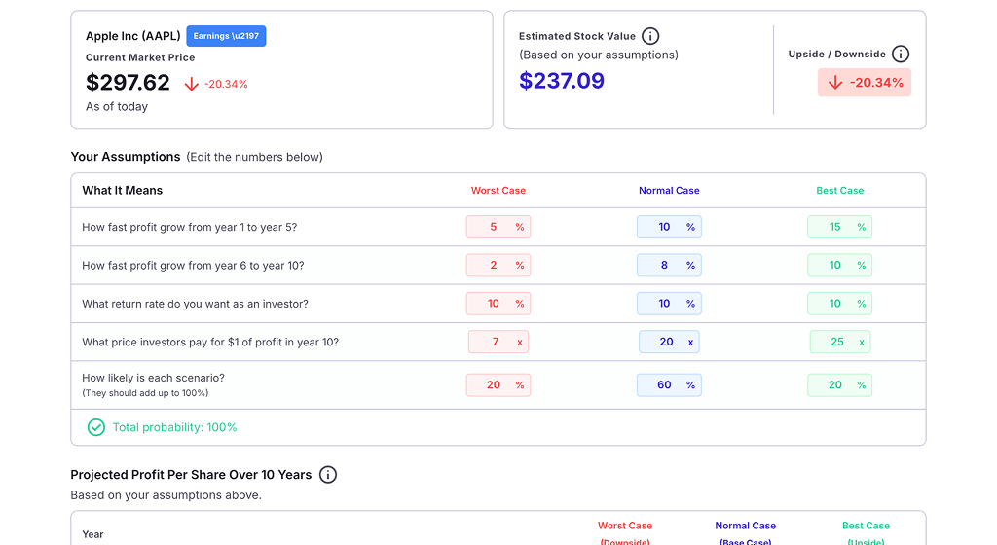Click the green Total probability checkmark icon

96,427
